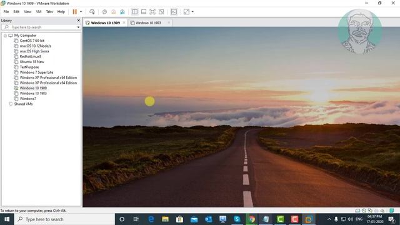
Task: Click the message log icon in status bar
Action: pyautogui.click(x=392, y=211)
